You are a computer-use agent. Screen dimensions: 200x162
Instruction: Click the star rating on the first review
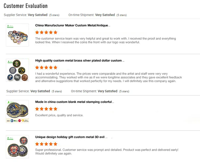tap(46, 33)
